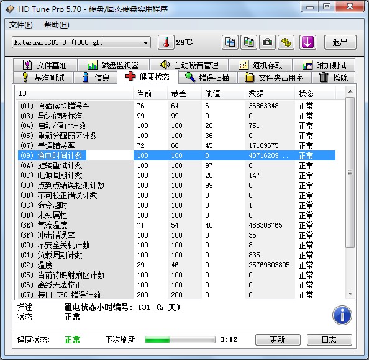Select the (0C) 电源周期计数 row

pos(176,175)
